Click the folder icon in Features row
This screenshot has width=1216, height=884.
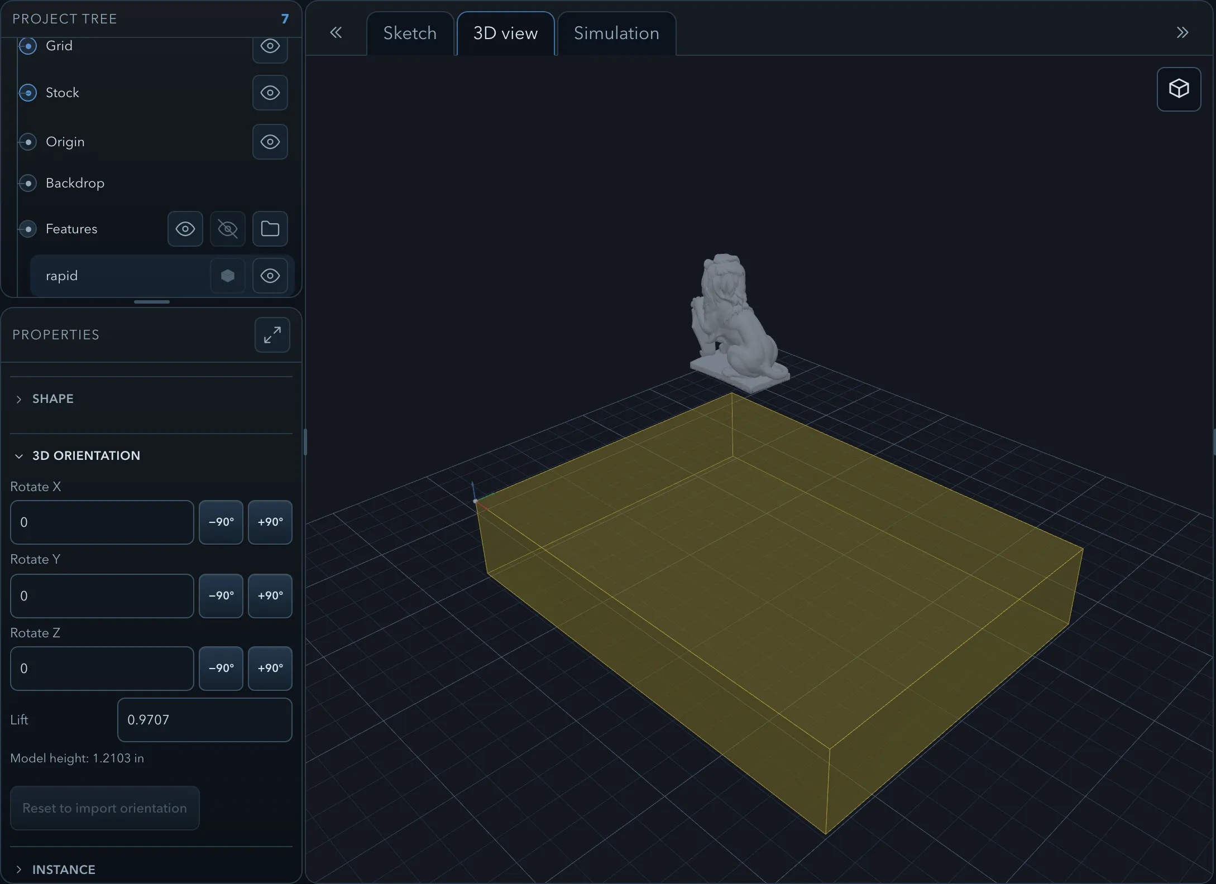(270, 229)
